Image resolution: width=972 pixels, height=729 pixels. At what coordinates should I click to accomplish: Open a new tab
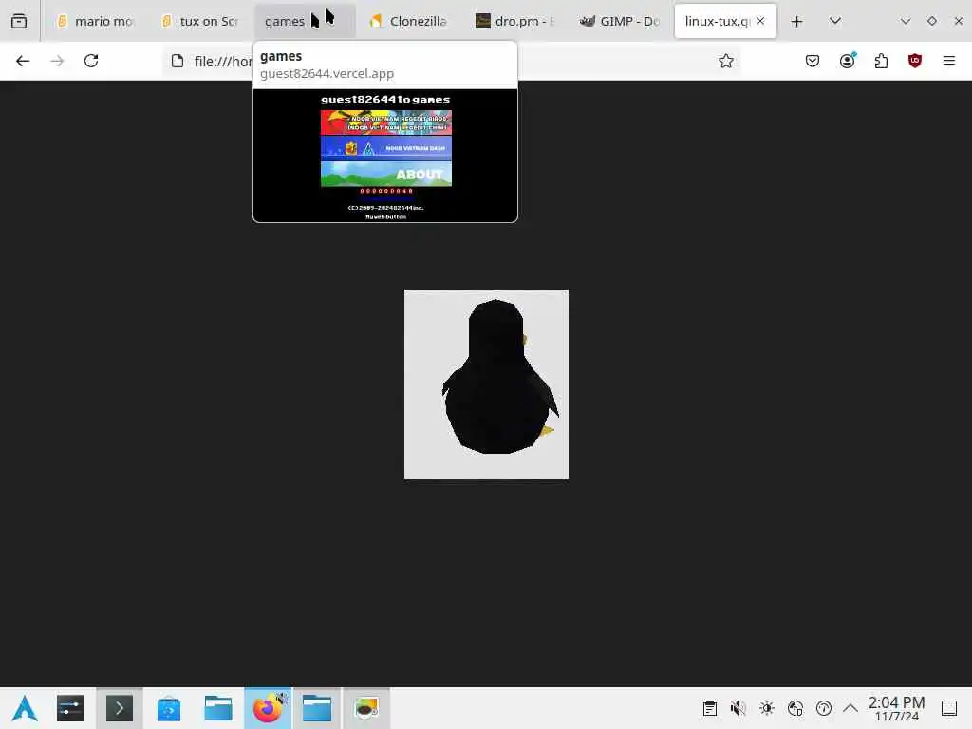pyautogui.click(x=796, y=22)
